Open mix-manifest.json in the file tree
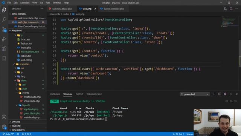The width and height of the screenshot is (241, 136). (30, 52)
